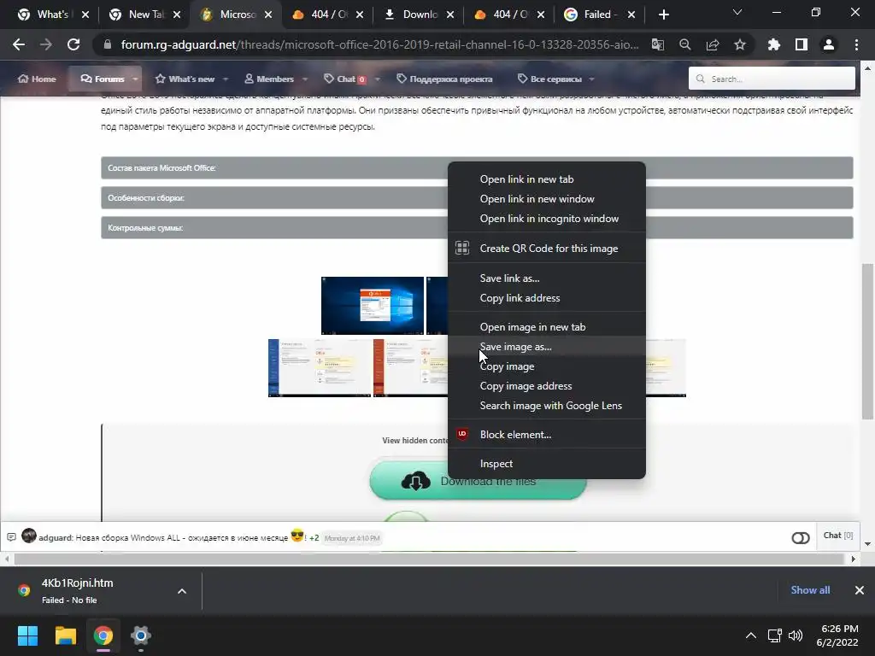Open a new browser tab with plus button
The height and width of the screenshot is (656, 875).
(x=663, y=15)
